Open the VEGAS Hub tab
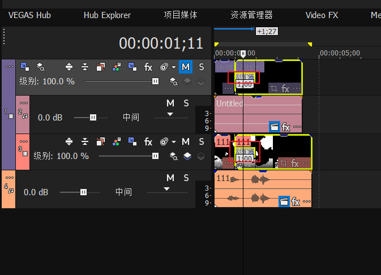381x275 pixels. click(29, 15)
